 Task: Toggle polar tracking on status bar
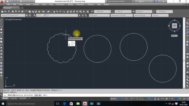[x=131, y=99]
